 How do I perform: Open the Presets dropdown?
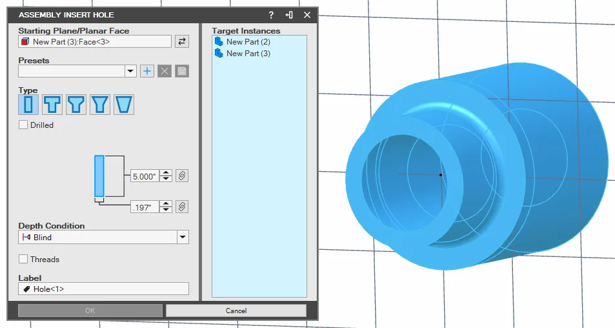point(130,72)
